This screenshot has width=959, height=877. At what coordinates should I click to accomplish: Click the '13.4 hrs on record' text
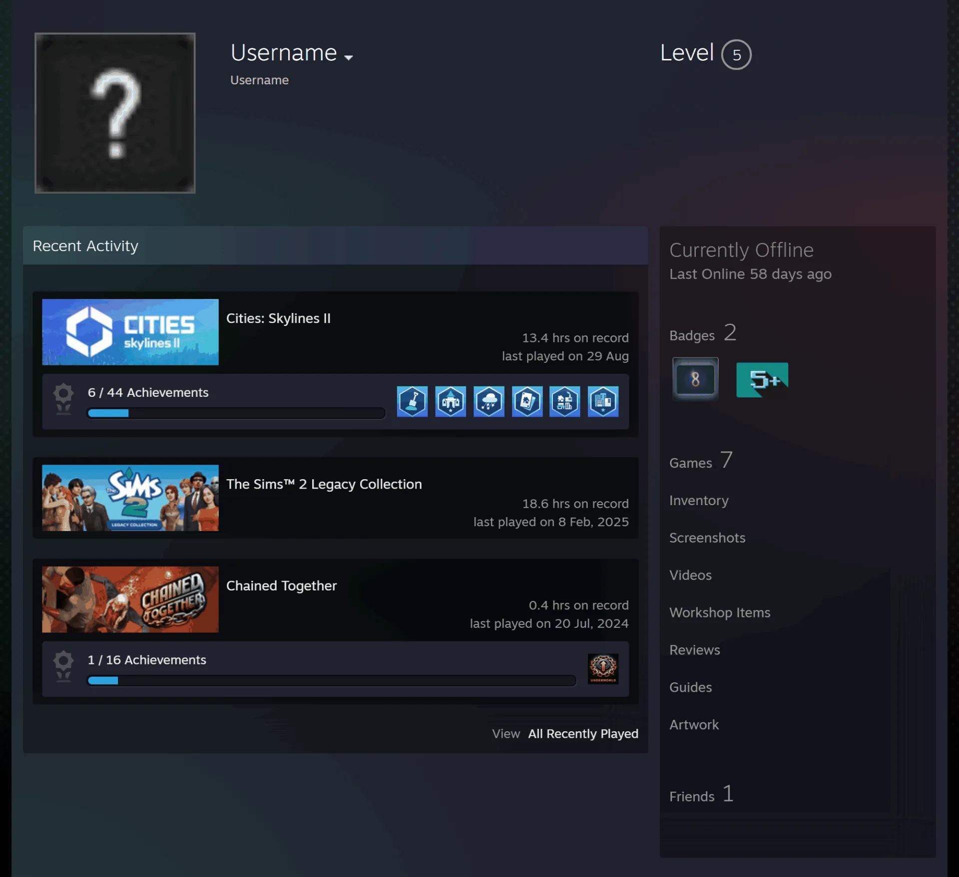575,338
